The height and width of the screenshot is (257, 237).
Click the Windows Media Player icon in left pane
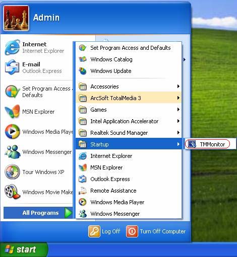(x=12, y=132)
